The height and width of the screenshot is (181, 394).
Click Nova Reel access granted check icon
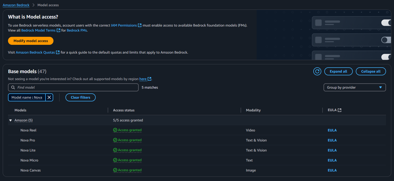tap(115, 130)
